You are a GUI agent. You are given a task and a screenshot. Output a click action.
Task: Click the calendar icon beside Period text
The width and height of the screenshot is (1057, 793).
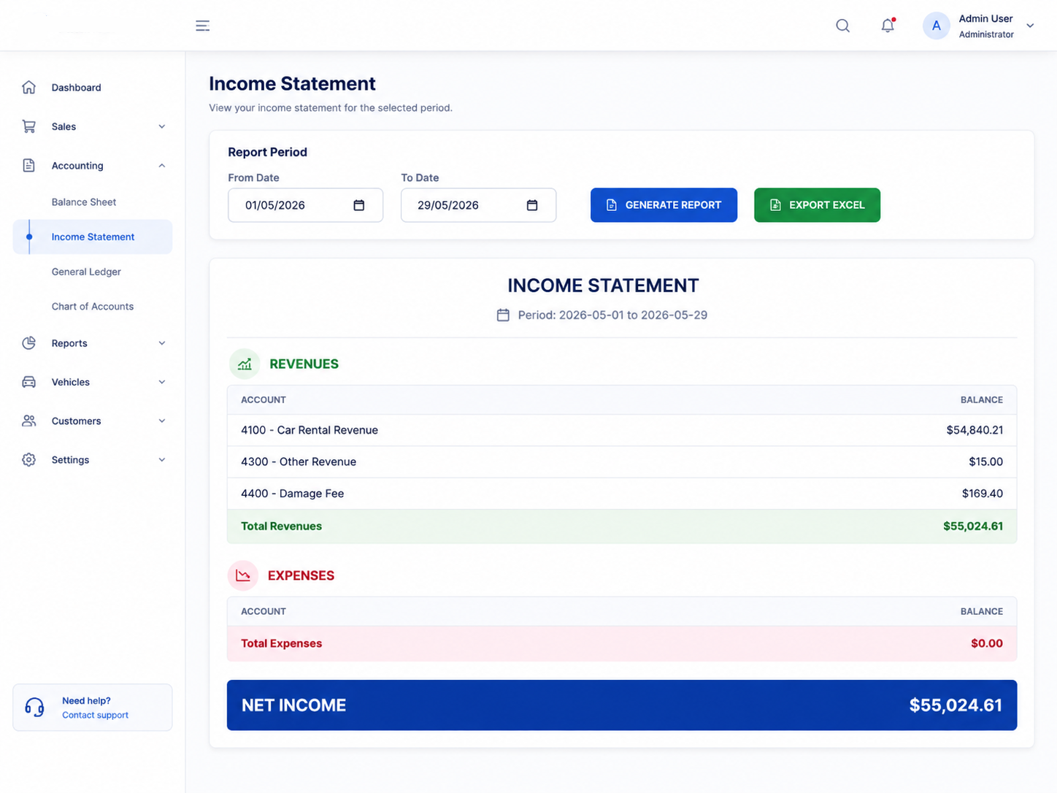pos(503,315)
